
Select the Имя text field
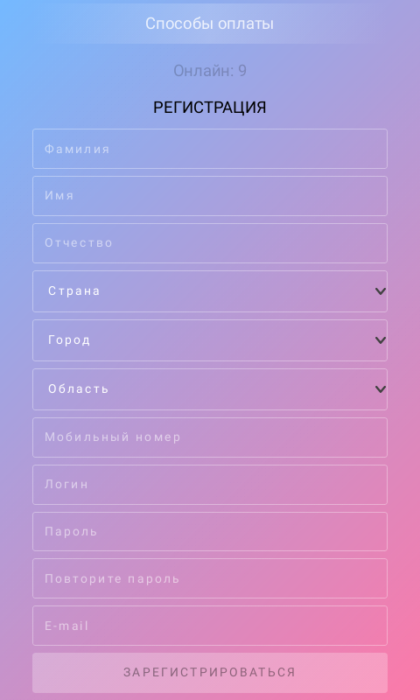pyautogui.click(x=210, y=196)
